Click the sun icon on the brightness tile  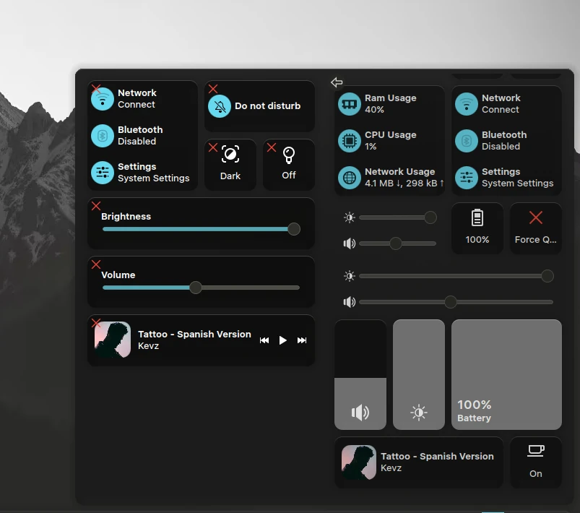point(418,413)
